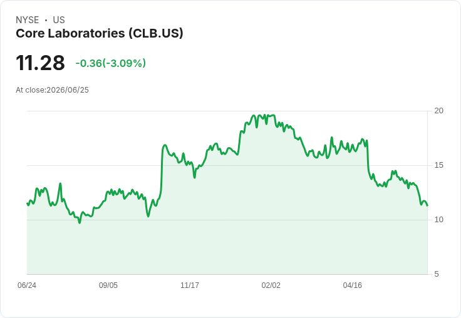The image size is (461, 318).
Task: Click the 02/02 date axis label
Action: pos(271,285)
